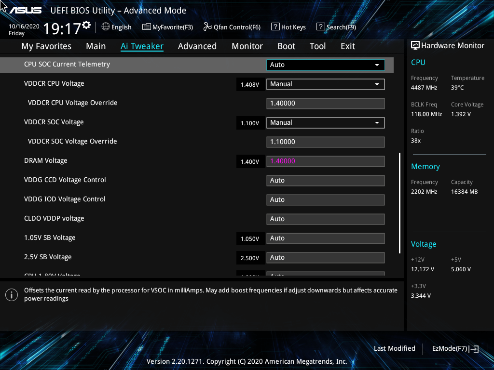Image resolution: width=494 pixels, height=370 pixels.
Task: Select the VDDCR CPU Voltage label
Action: tap(54, 84)
